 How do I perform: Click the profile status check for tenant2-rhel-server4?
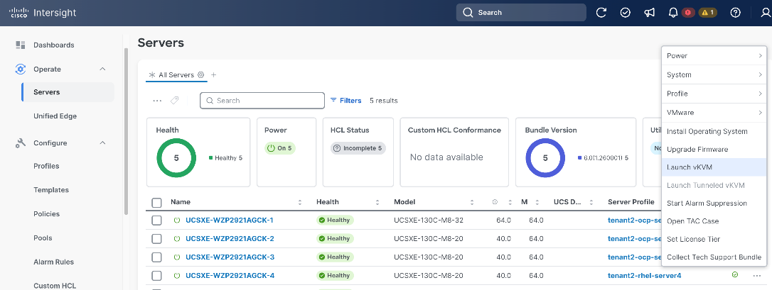735,275
